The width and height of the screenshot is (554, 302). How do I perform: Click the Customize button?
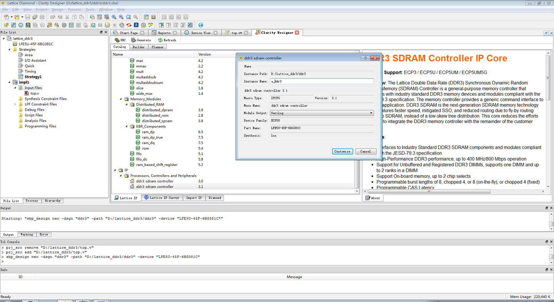click(x=342, y=151)
